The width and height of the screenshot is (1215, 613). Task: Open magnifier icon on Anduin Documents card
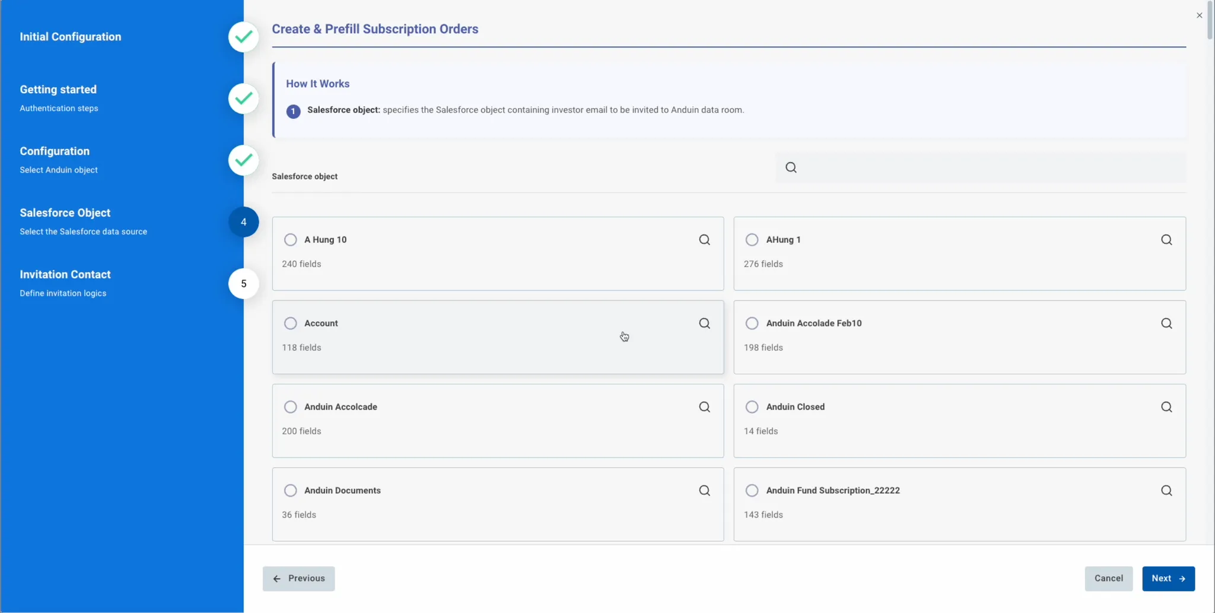coord(704,491)
